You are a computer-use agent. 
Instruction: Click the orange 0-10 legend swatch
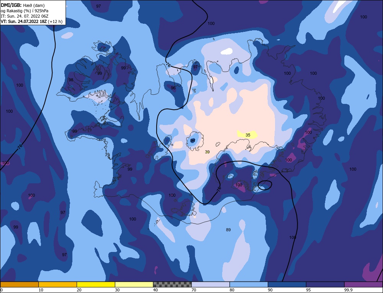coord(19,284)
